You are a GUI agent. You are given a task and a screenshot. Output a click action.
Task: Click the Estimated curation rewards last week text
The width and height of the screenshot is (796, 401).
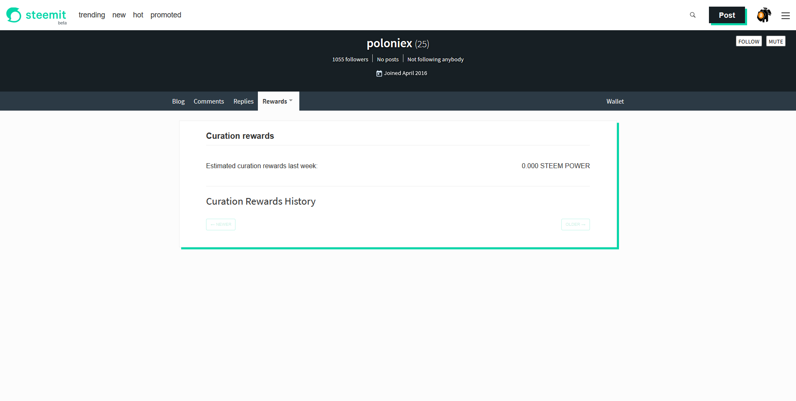262,166
